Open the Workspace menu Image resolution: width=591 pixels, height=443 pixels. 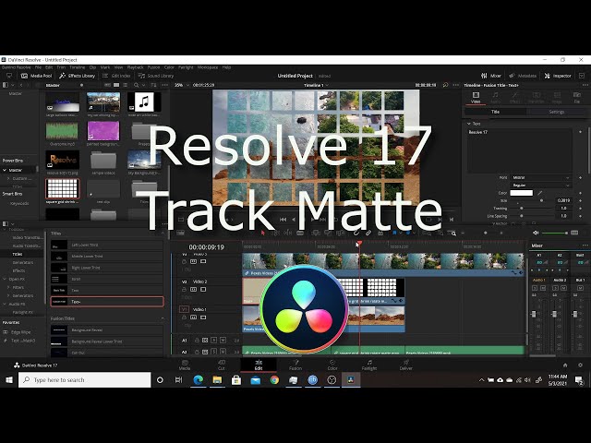208,67
